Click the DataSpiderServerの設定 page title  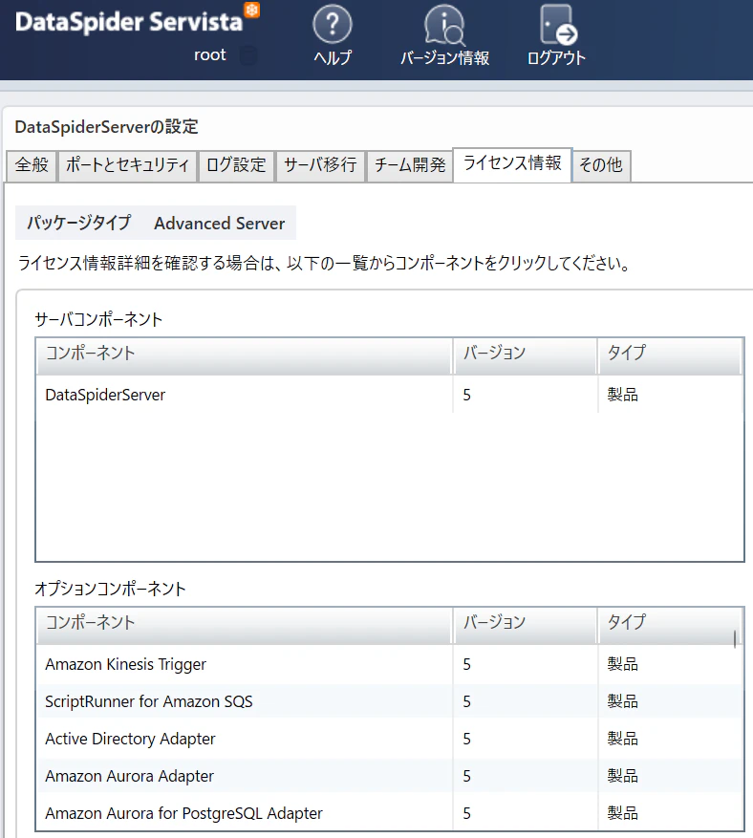pyautogui.click(x=106, y=127)
